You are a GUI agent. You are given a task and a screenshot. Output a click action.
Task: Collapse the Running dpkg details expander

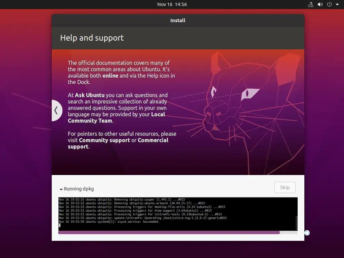pos(61,189)
